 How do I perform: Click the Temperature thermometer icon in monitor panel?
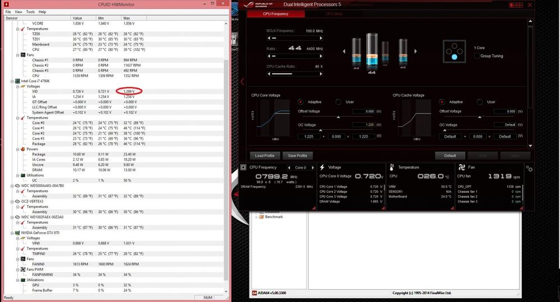[x=392, y=167]
